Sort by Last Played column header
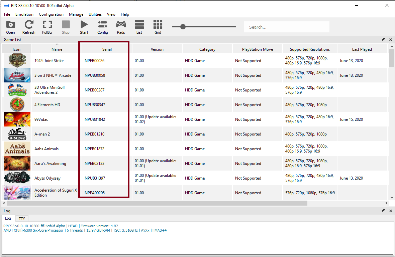Viewport: 395px width, 257px height. click(362, 49)
